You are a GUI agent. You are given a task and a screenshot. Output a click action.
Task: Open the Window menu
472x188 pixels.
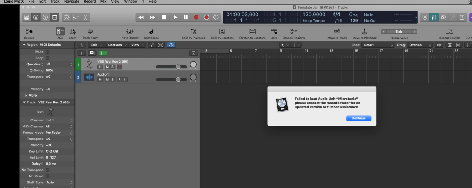131,2
